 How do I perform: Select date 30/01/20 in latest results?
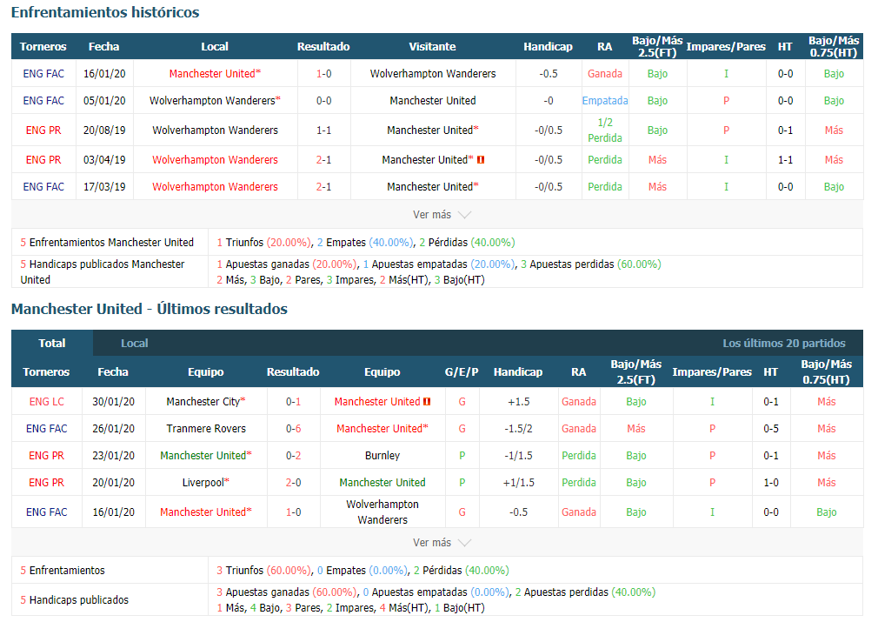click(113, 401)
